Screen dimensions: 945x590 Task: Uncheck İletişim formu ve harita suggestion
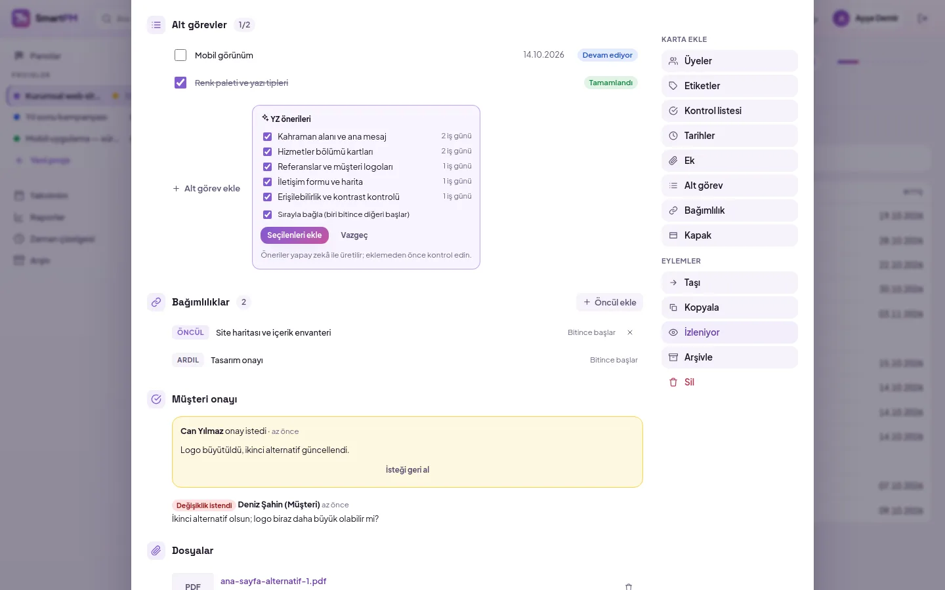coord(267,182)
